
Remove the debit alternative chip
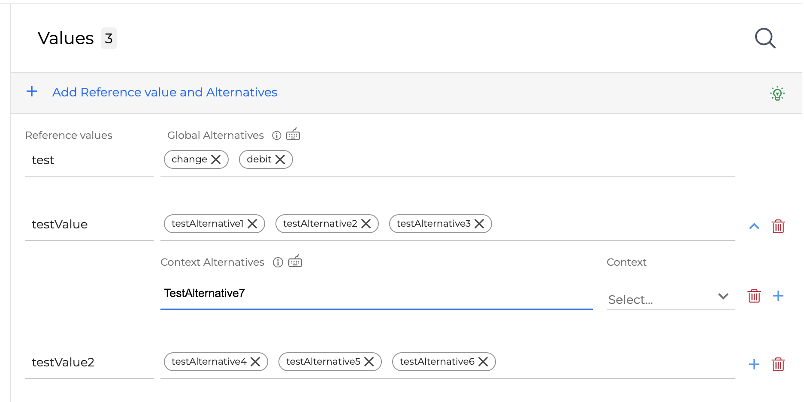(x=281, y=159)
